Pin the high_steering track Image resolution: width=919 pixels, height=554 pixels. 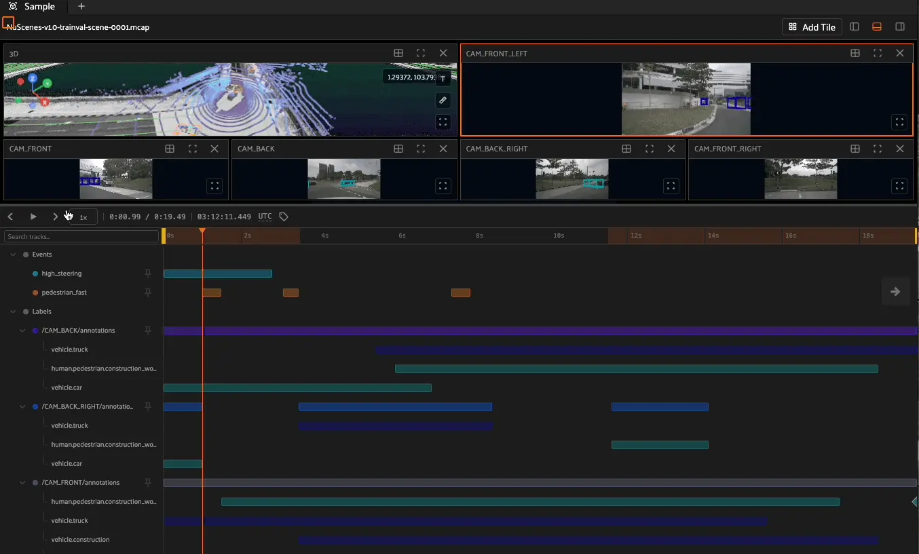[x=147, y=273]
